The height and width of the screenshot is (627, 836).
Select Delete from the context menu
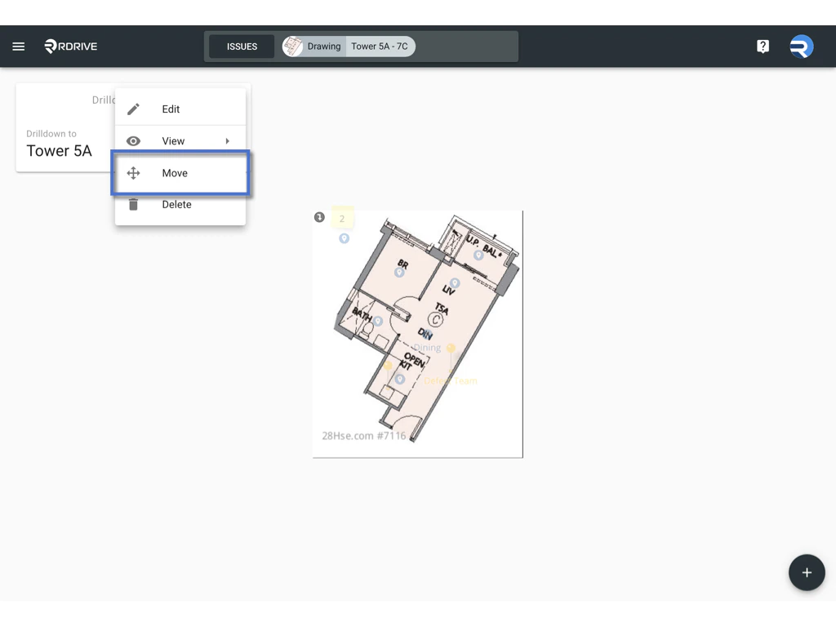pos(176,204)
